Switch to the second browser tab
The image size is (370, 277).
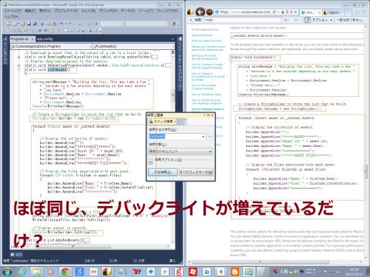pos(335,12)
